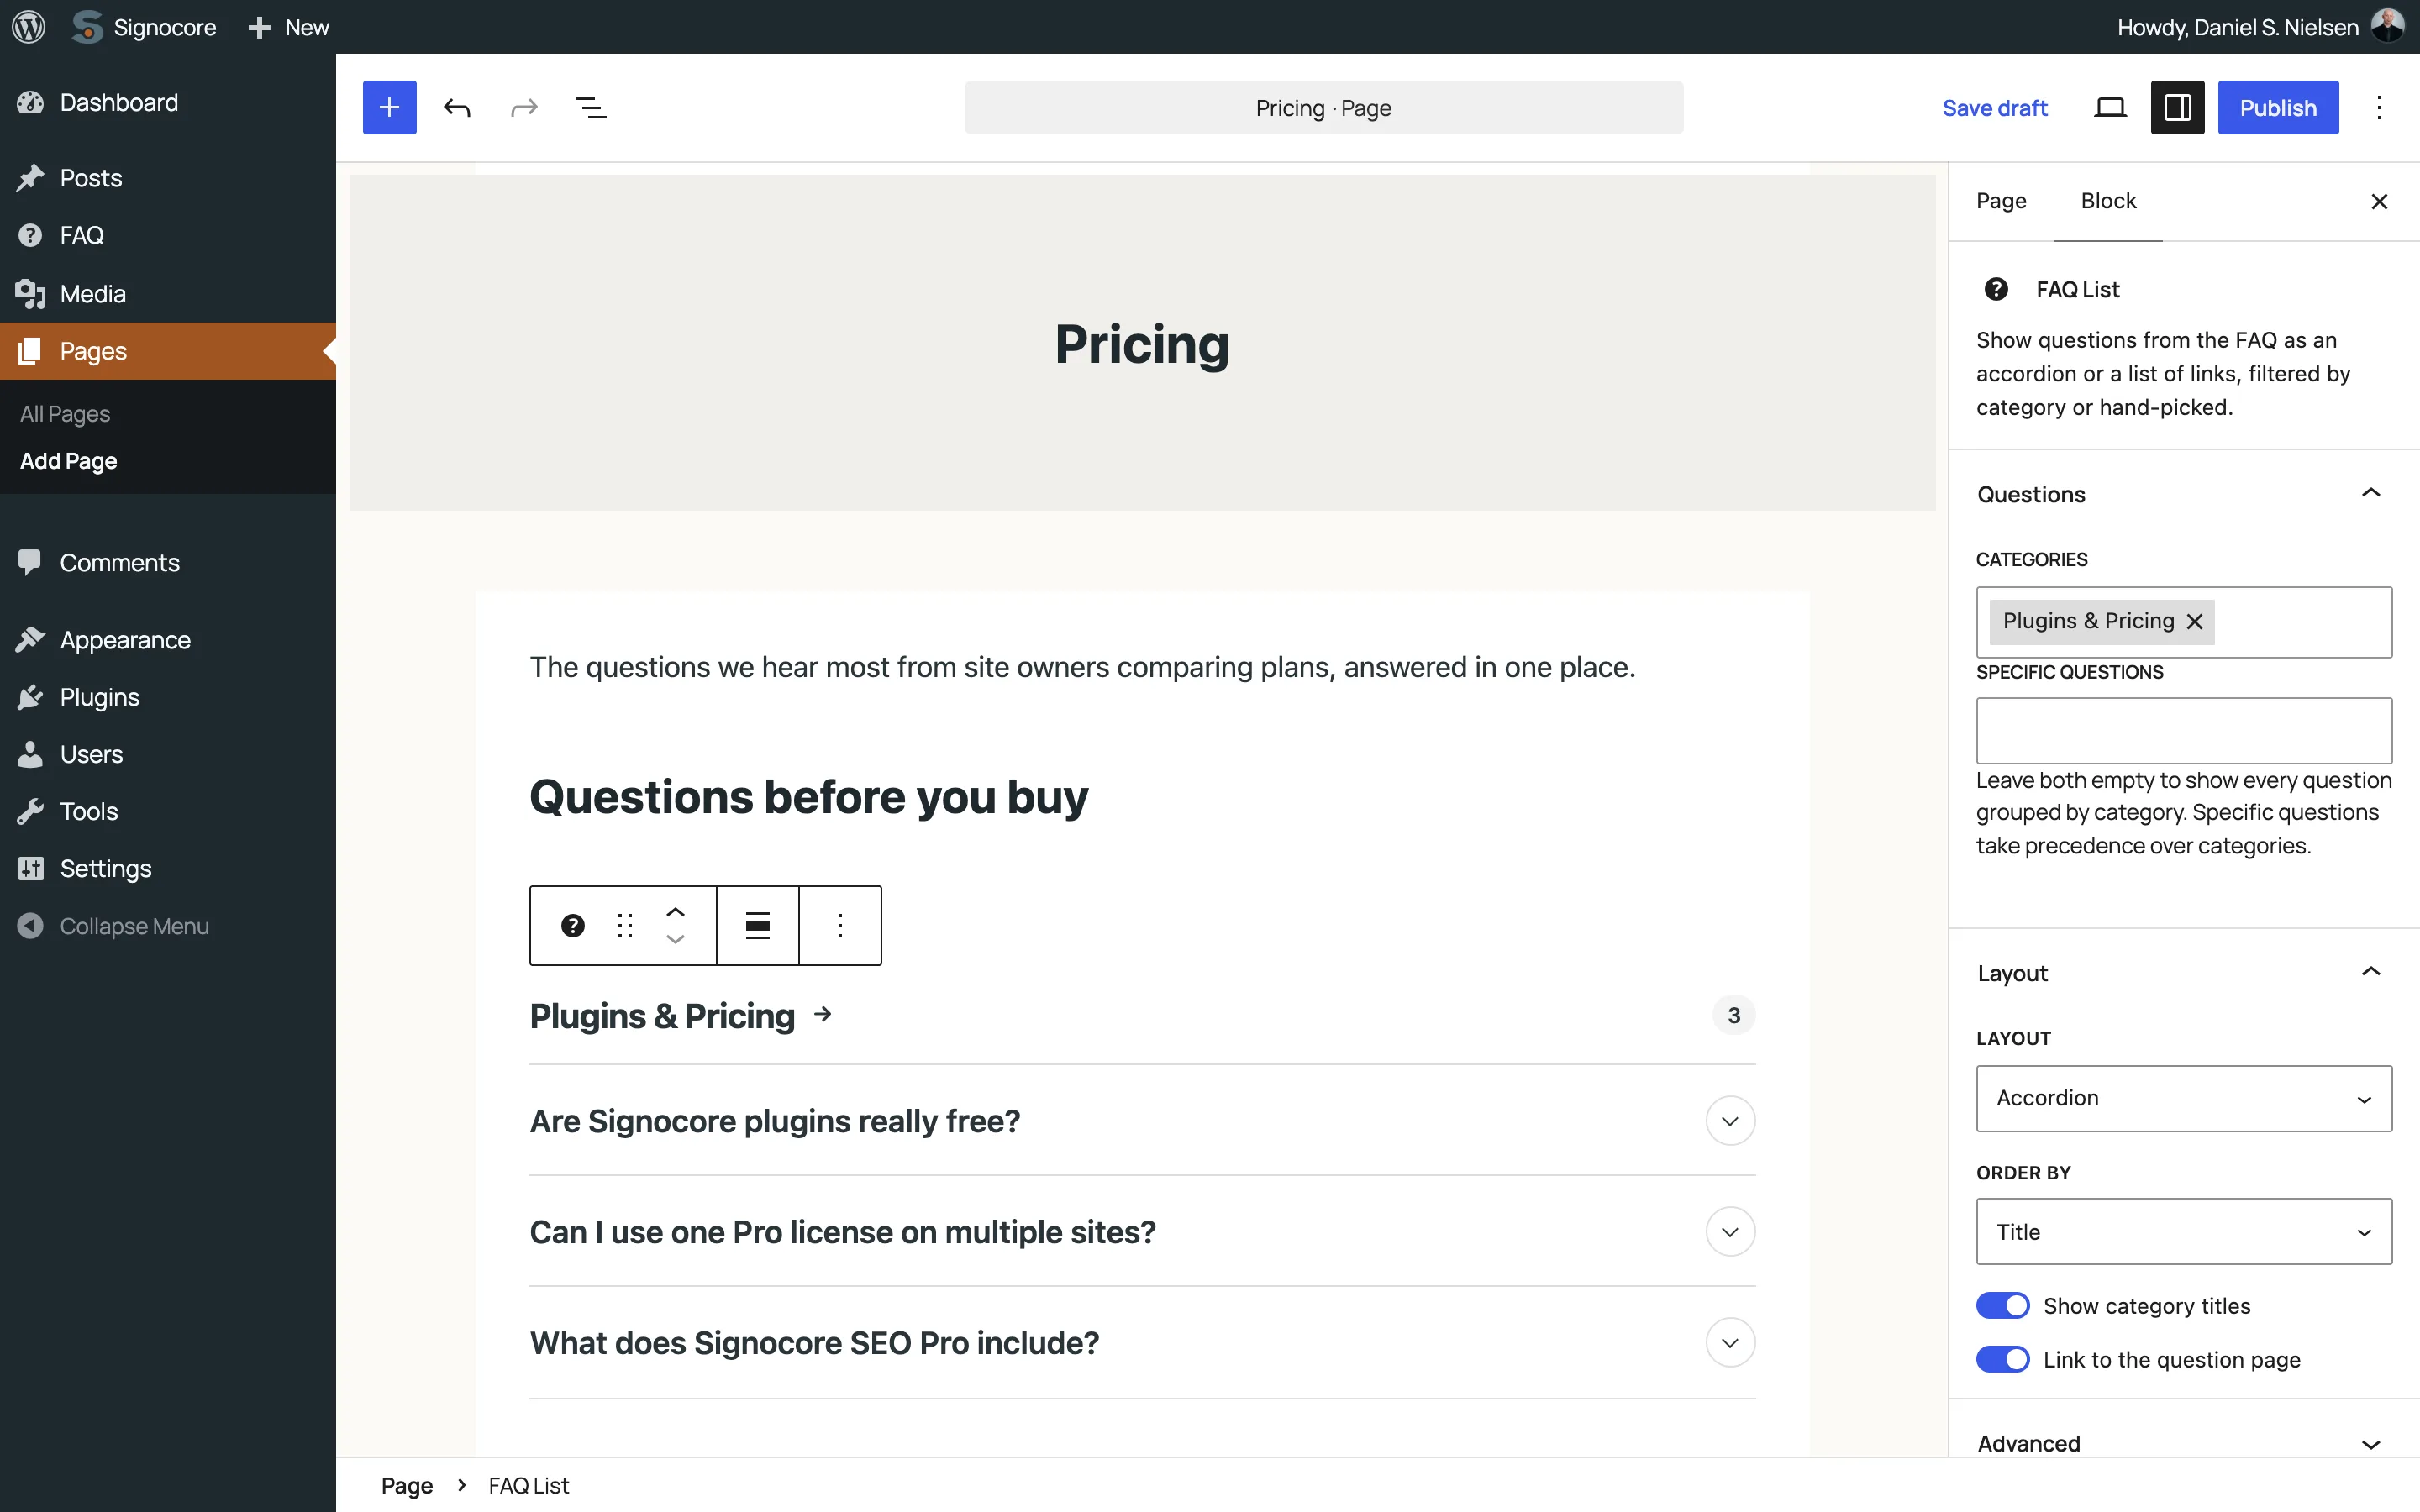This screenshot has height=1512, width=2420.
Task: Open Tools in the sidebar
Action: point(168,811)
